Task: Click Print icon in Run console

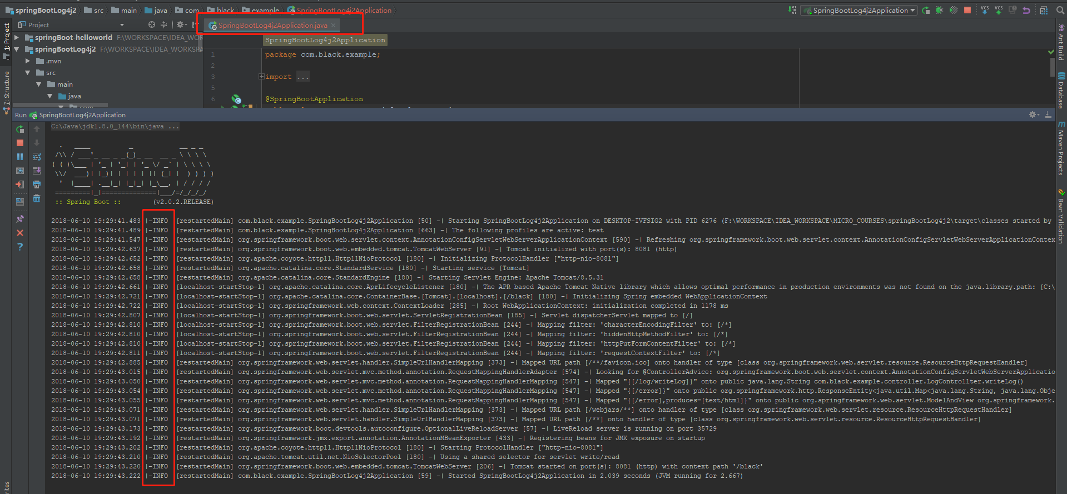Action: [37, 184]
